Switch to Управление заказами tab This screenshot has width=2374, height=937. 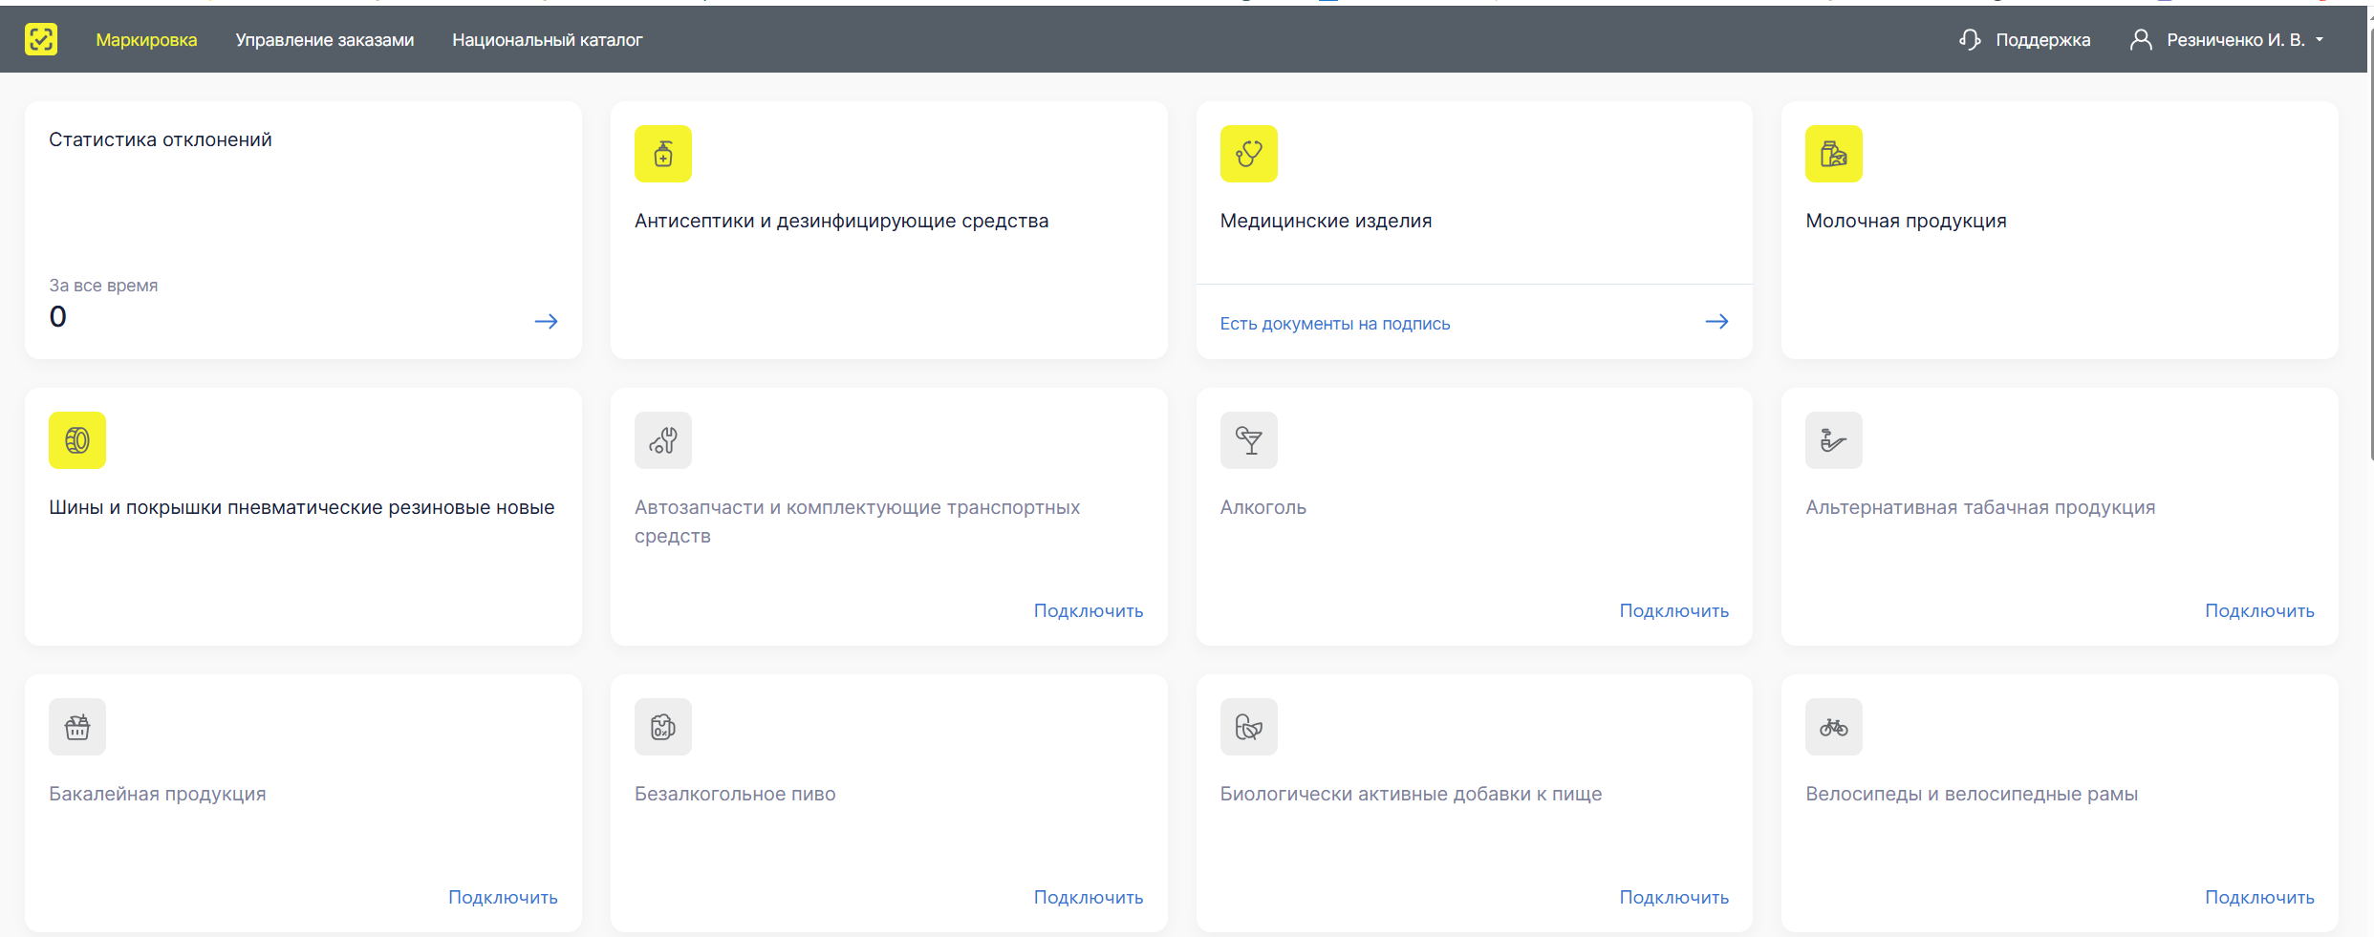tap(325, 40)
